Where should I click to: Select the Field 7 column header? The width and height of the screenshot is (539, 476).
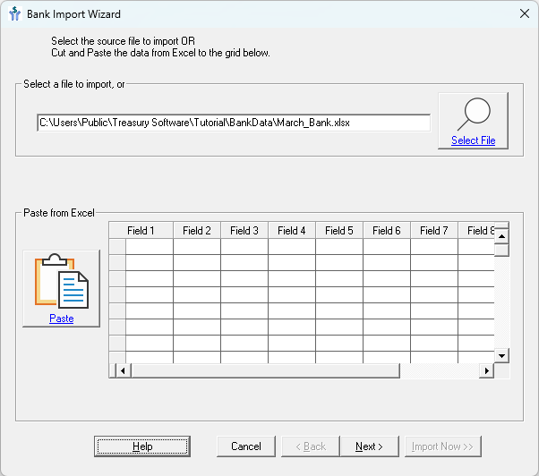pos(434,231)
